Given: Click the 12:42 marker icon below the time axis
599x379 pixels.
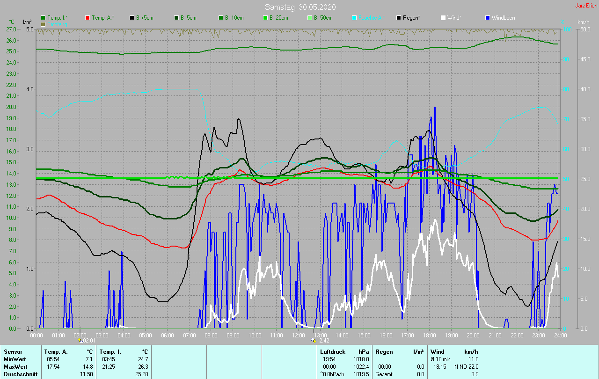Looking at the screenshot, I should pos(313,340).
